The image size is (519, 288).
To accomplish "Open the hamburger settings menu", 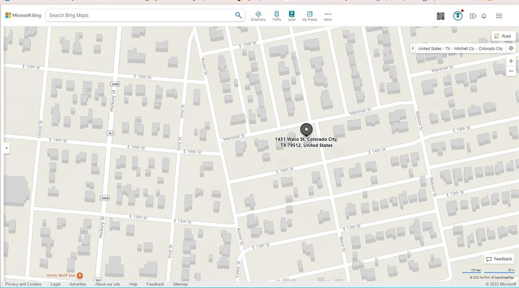I will (x=499, y=16).
